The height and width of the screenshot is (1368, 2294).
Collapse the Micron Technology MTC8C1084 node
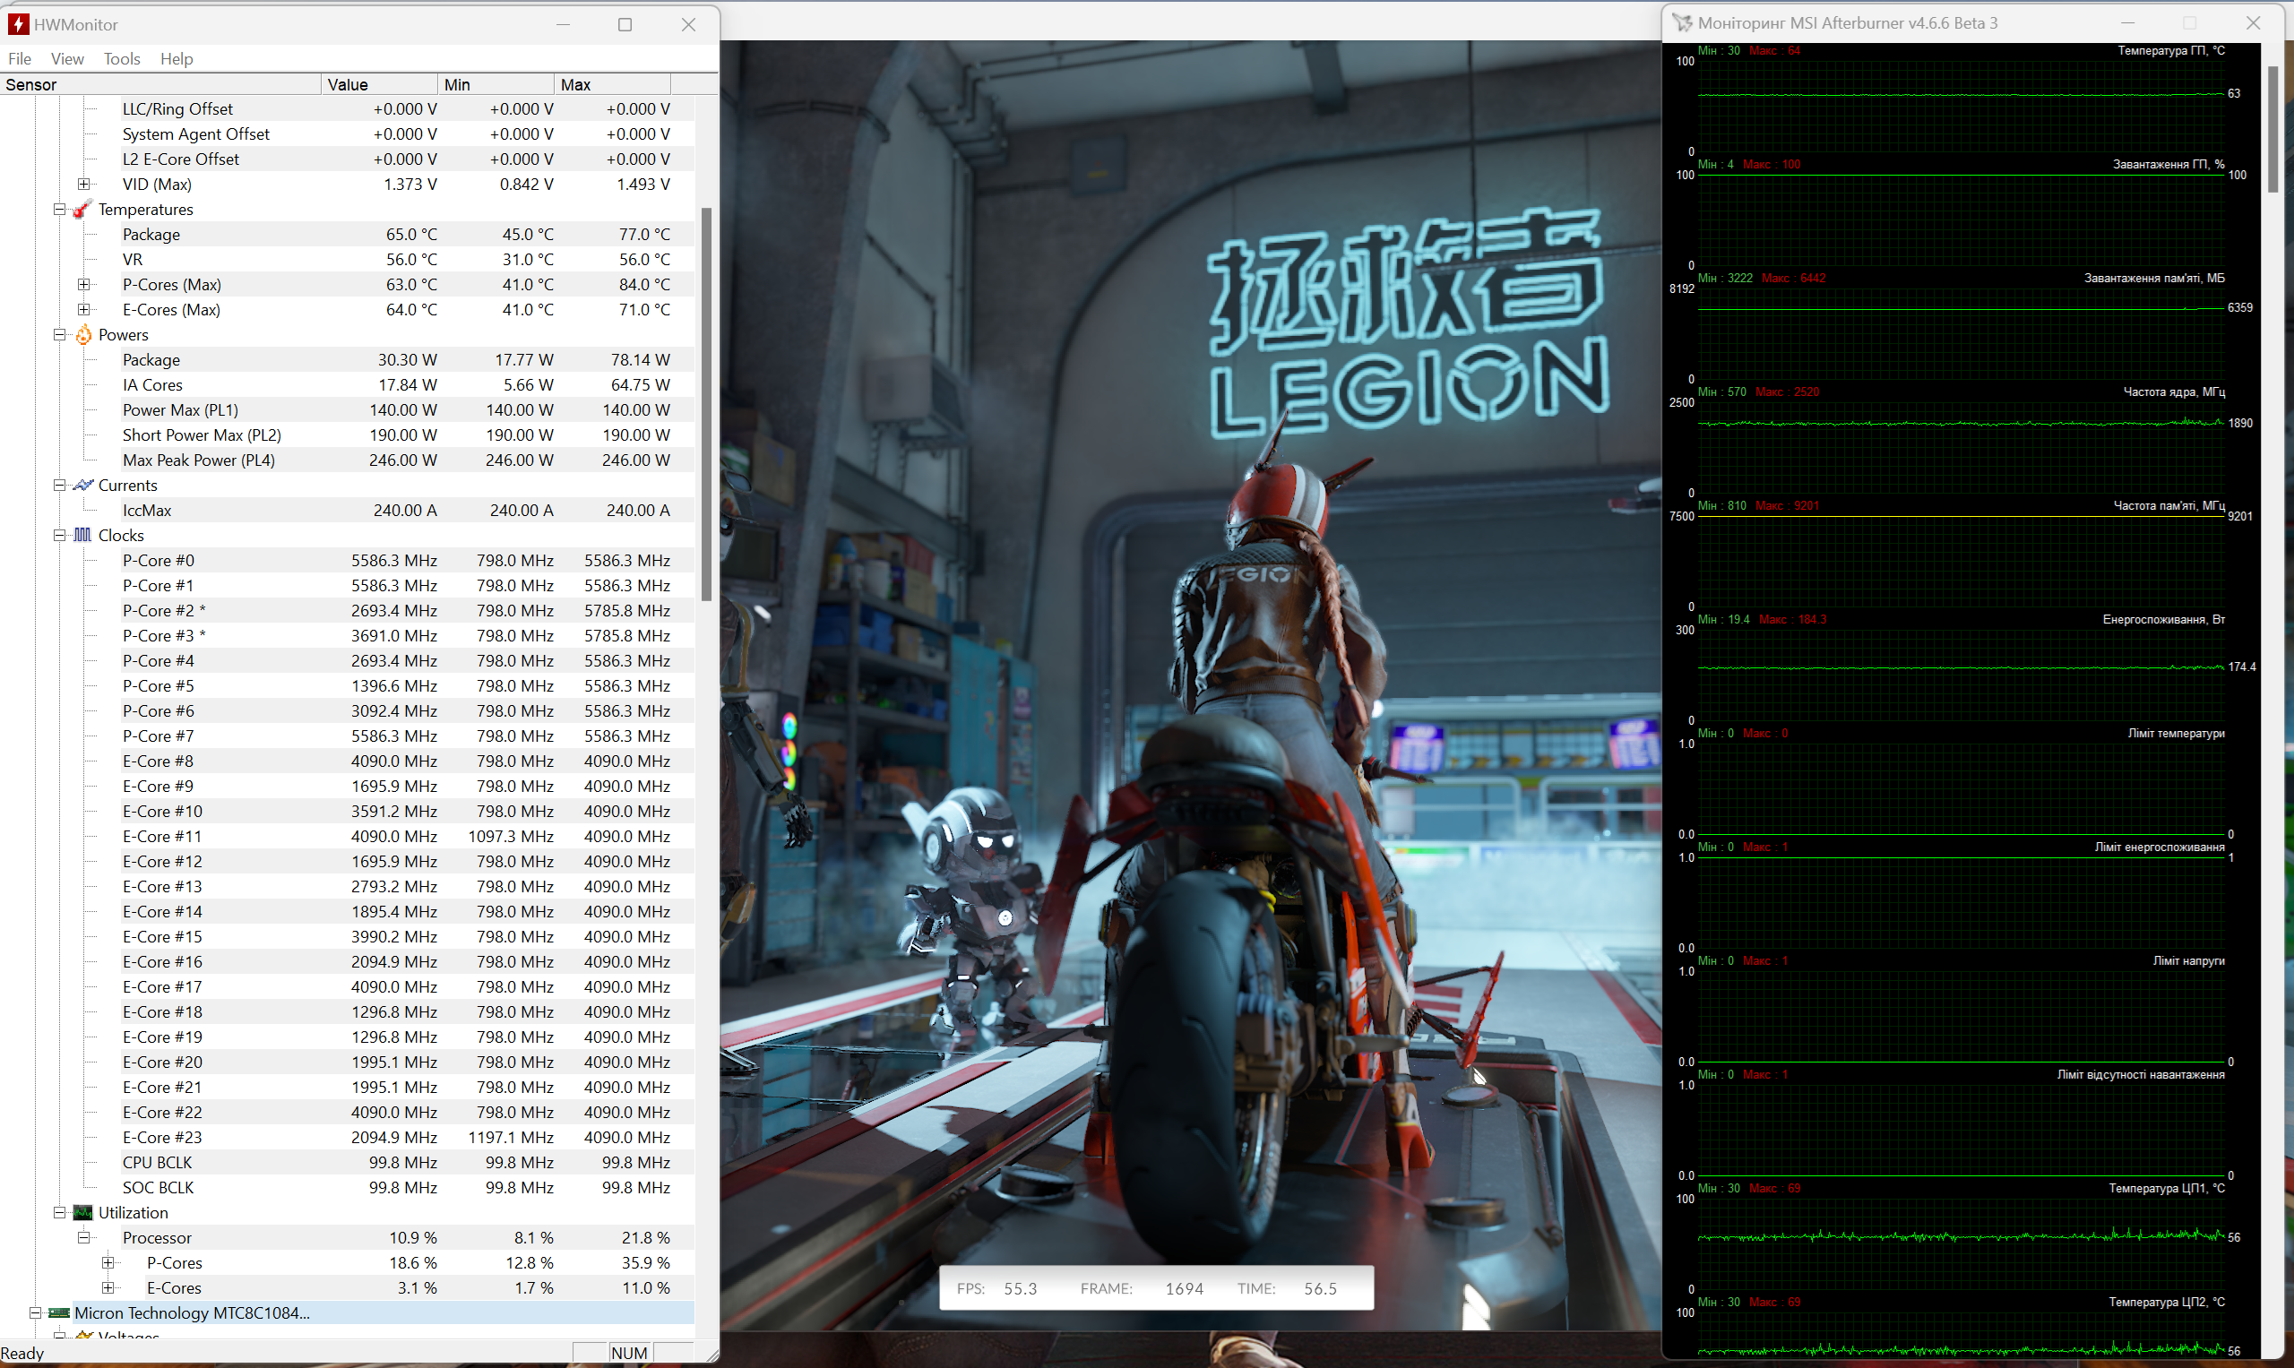point(35,1312)
